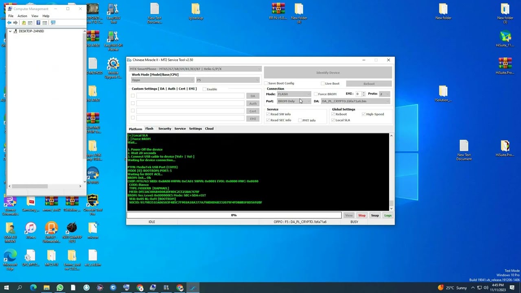
Task: Toggle Custom Settings Enable checkbox
Action: click(204, 89)
